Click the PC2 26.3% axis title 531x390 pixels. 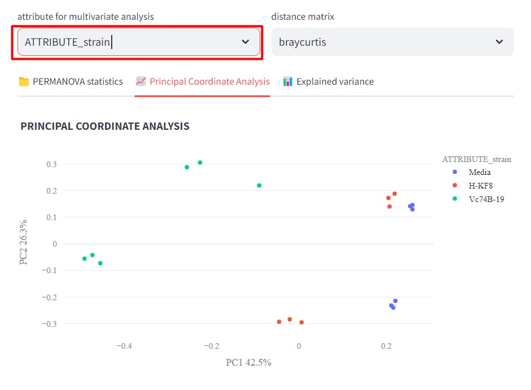click(24, 243)
